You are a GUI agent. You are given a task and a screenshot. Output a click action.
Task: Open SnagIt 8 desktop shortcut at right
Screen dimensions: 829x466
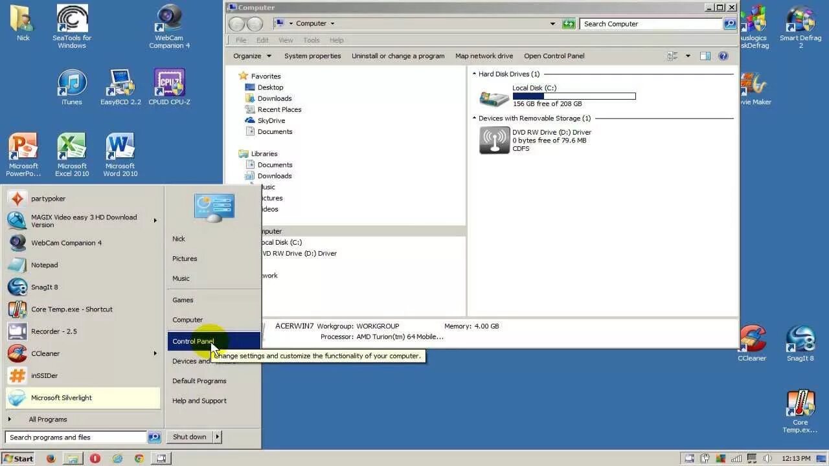tap(801, 343)
